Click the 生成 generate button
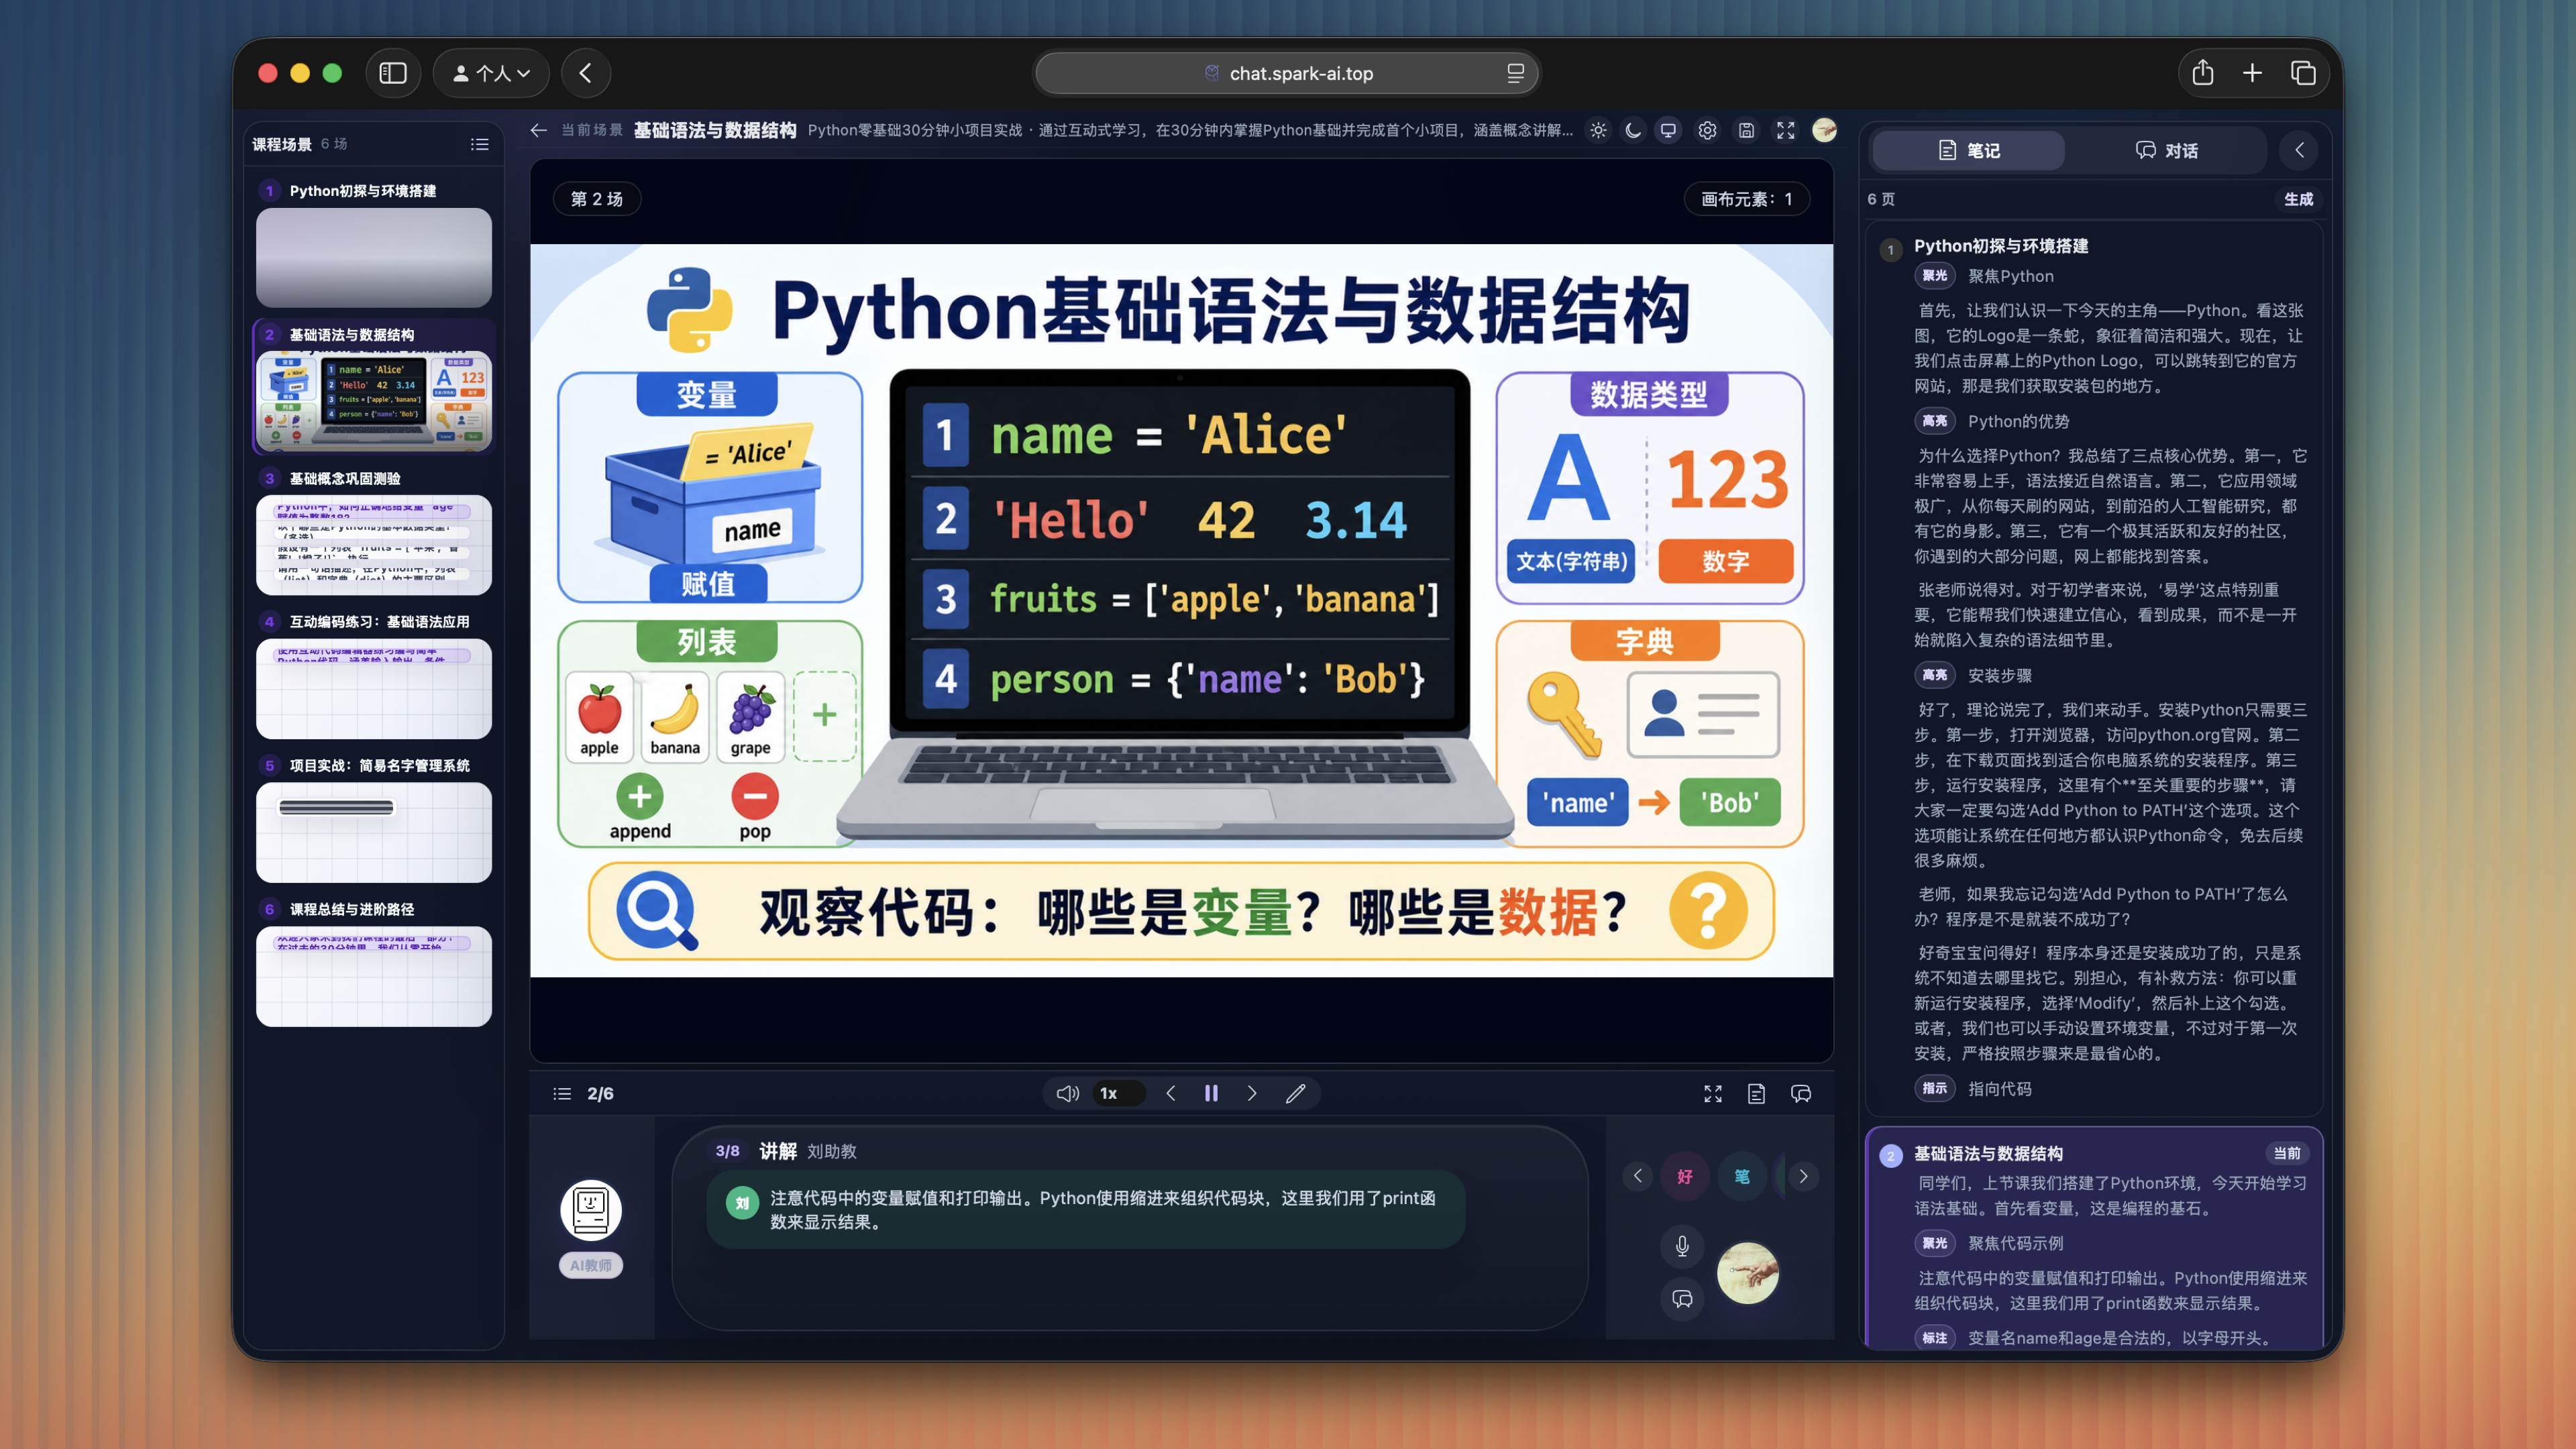This screenshot has width=2576, height=1449. pos(2298,199)
